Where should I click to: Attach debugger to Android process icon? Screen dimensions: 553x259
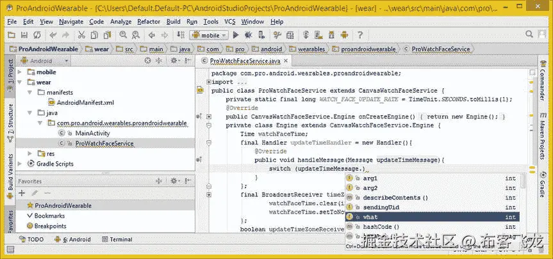click(261, 35)
